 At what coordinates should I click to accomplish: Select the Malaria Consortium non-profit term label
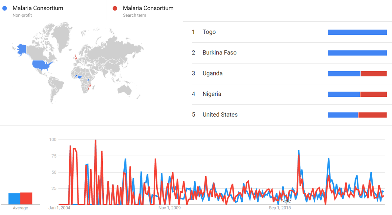(38, 8)
